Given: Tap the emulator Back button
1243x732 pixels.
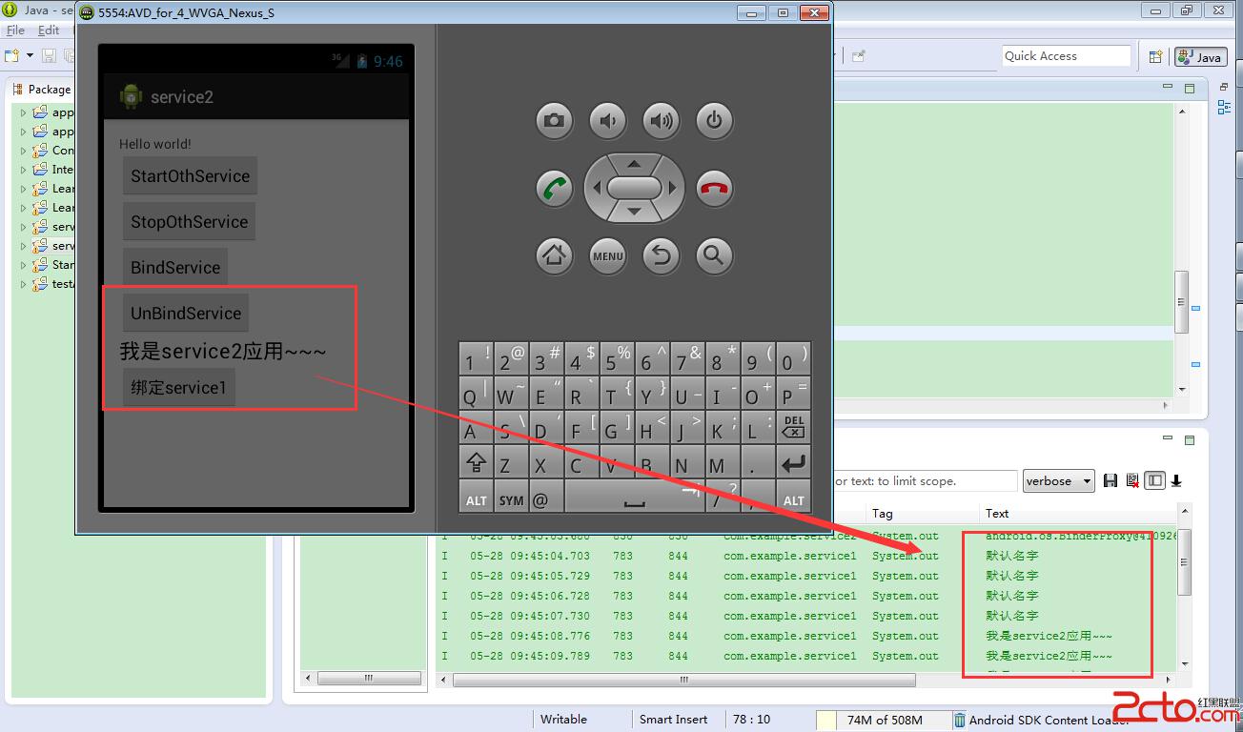Looking at the screenshot, I should [x=661, y=255].
